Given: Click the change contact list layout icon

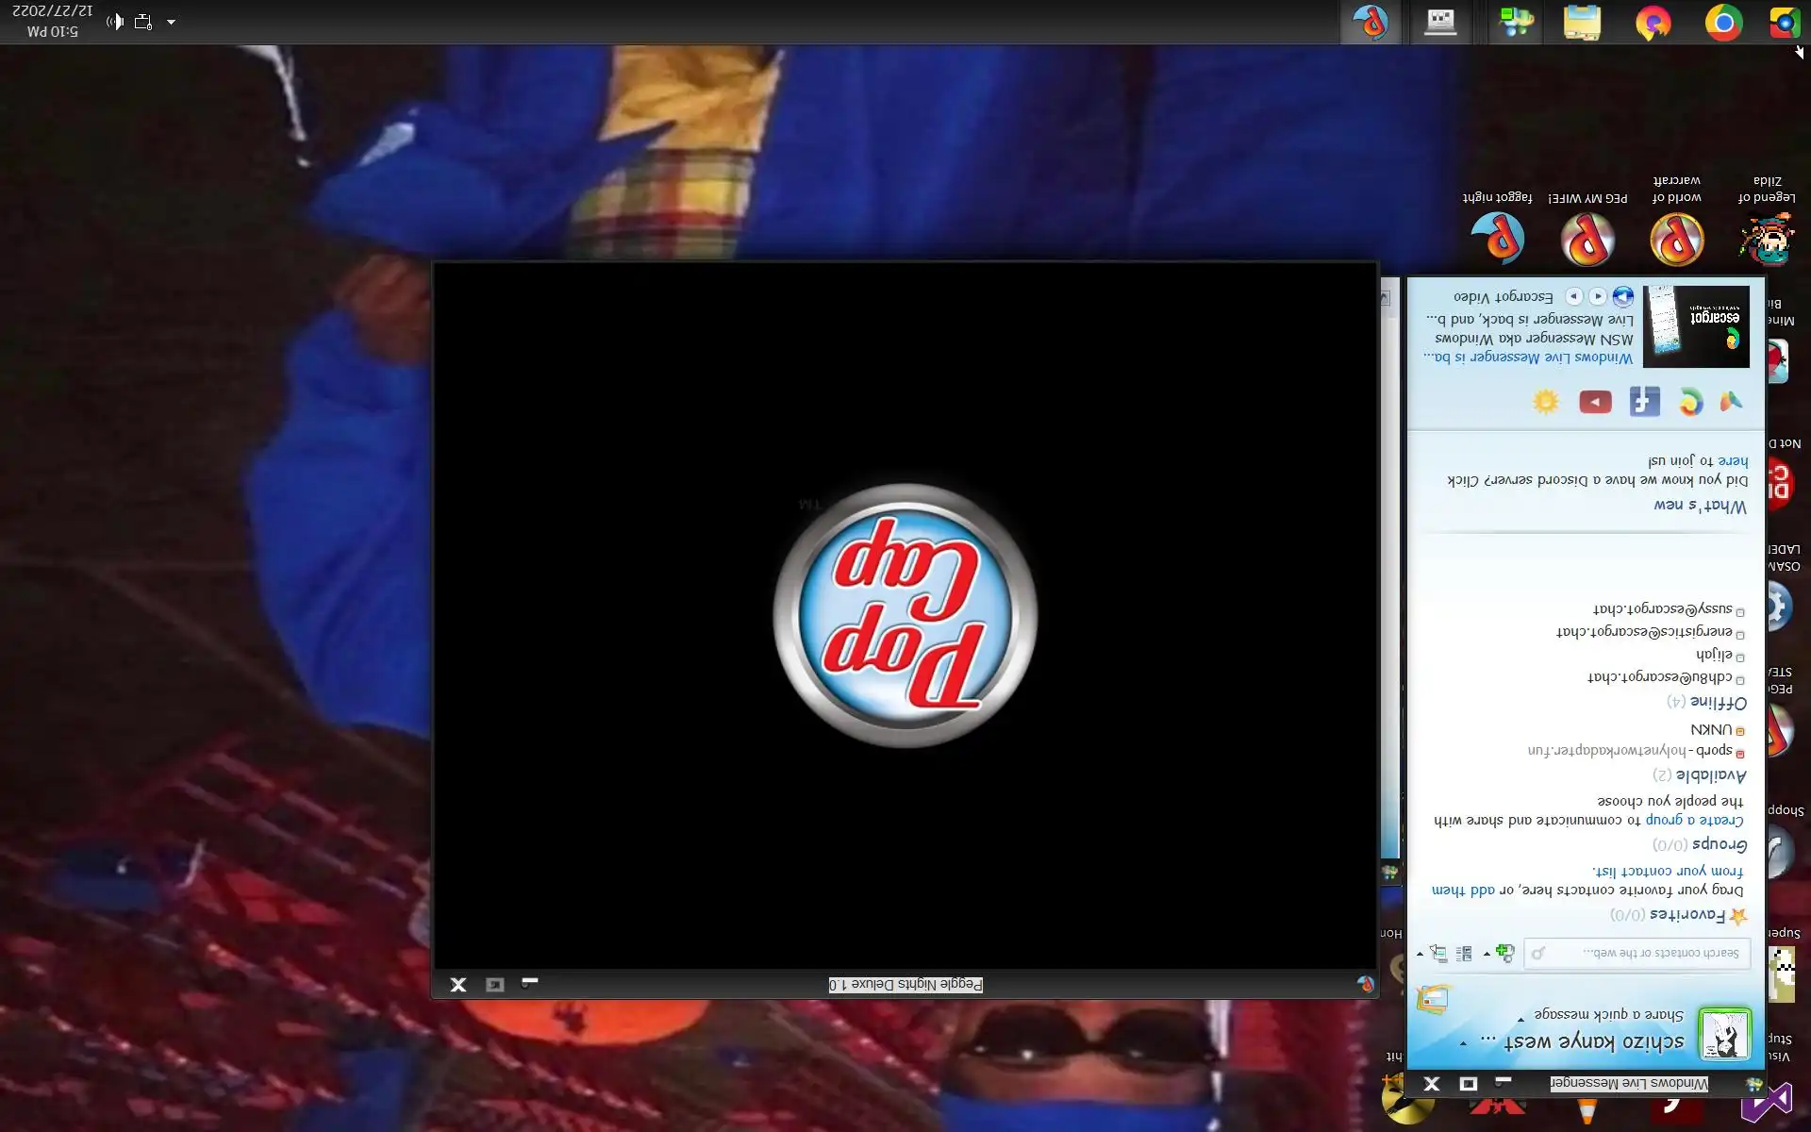Looking at the screenshot, I should tap(1464, 954).
